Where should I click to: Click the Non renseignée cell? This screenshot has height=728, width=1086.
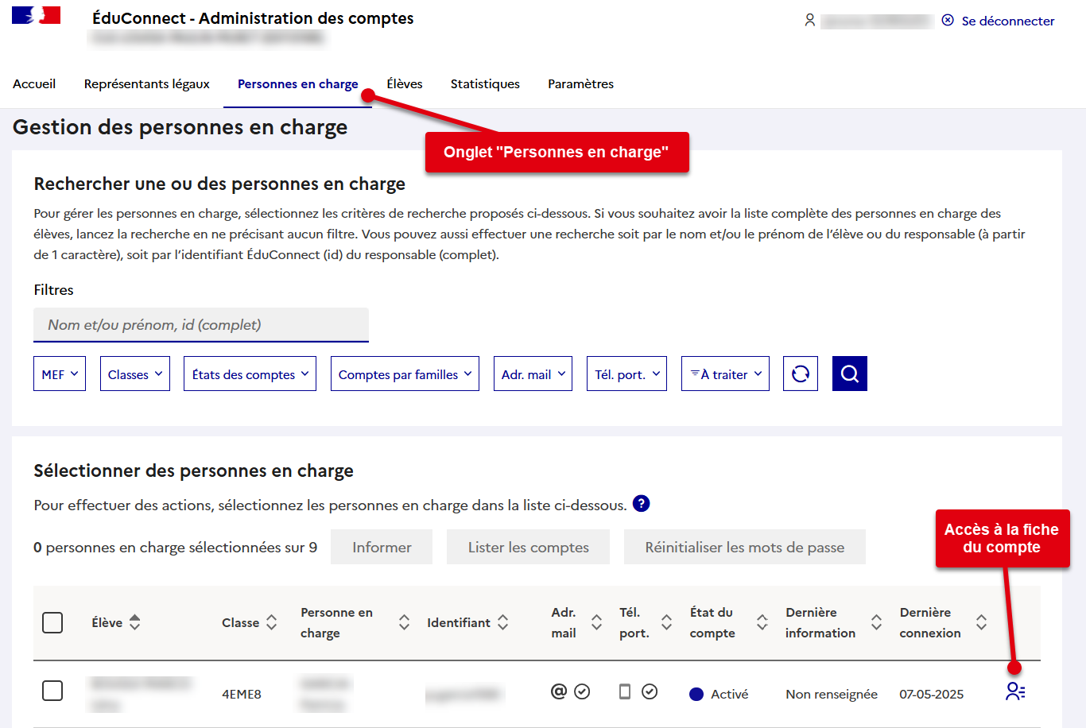[x=832, y=694]
